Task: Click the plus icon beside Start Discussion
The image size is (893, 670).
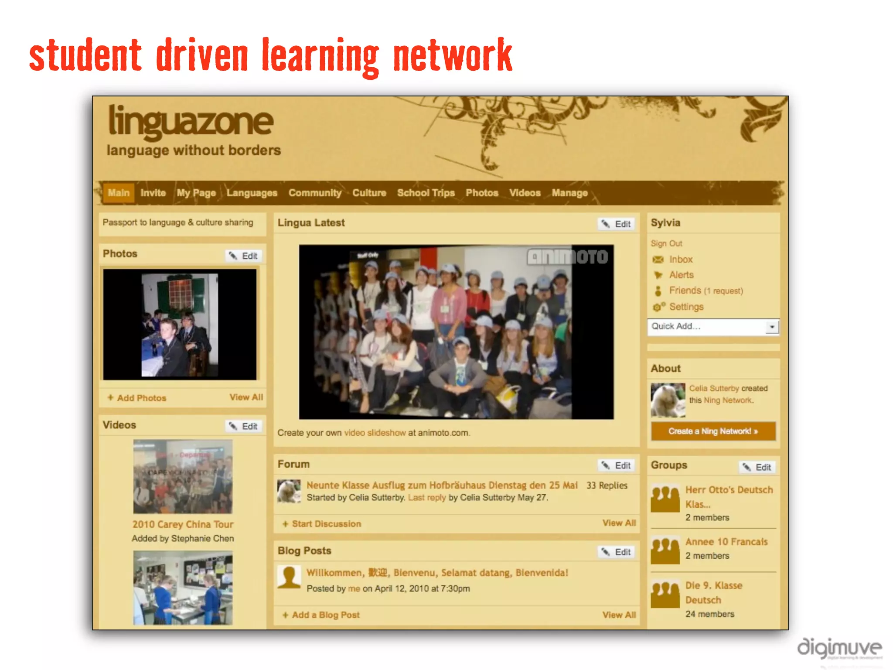Action: coord(285,523)
